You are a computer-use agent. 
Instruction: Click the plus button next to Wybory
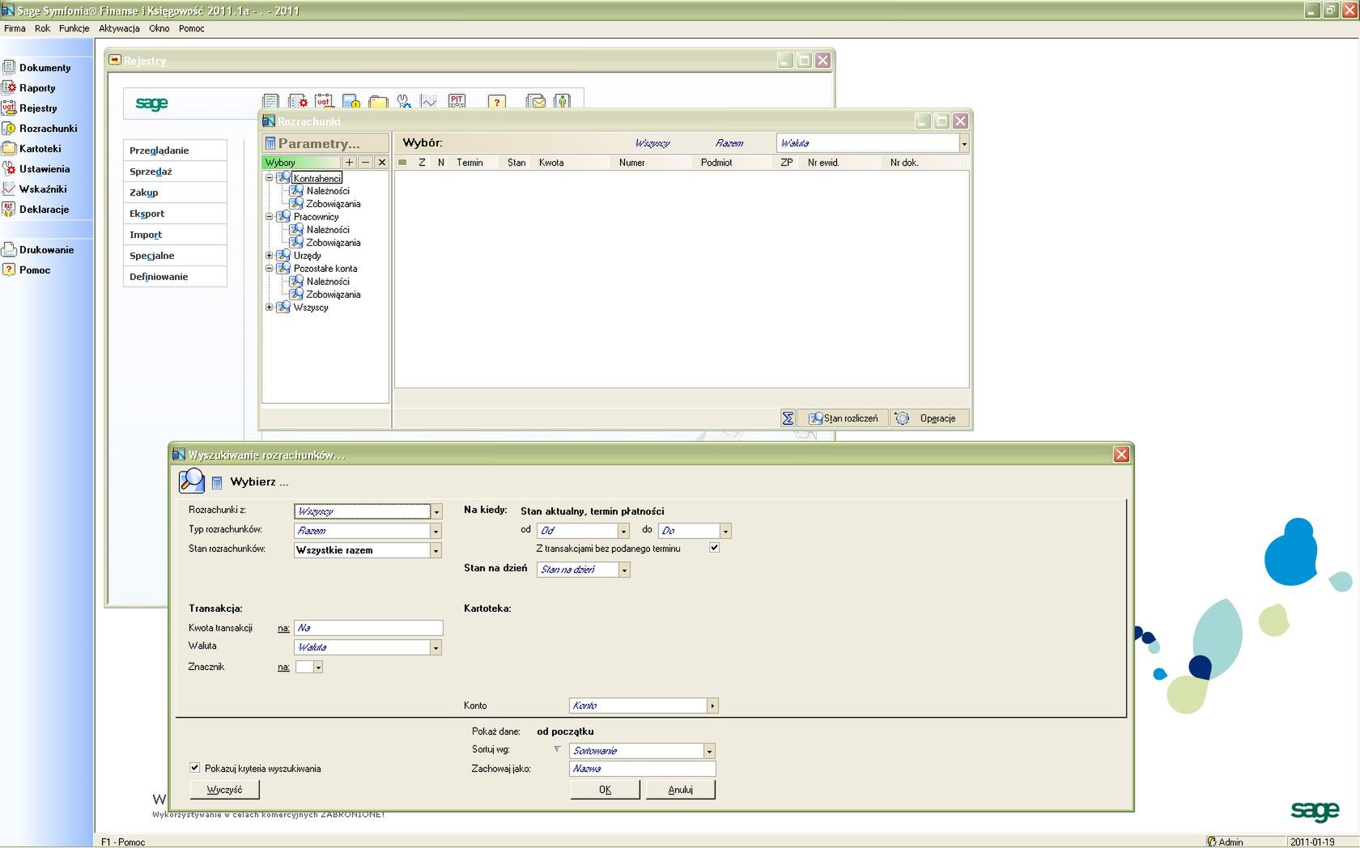click(350, 162)
